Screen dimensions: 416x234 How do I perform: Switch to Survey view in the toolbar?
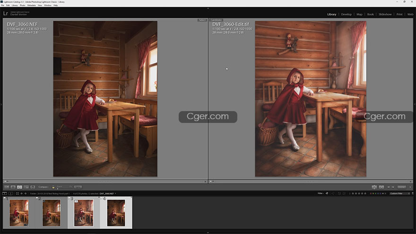pos(26,187)
